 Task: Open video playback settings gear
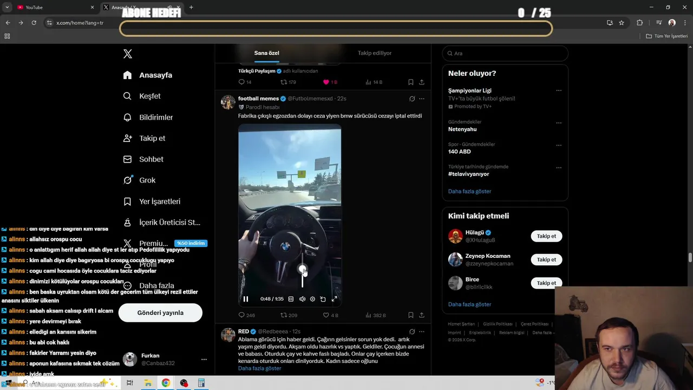tap(312, 299)
